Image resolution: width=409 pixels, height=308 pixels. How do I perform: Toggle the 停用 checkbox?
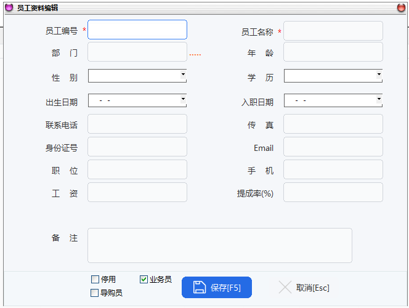click(95, 280)
